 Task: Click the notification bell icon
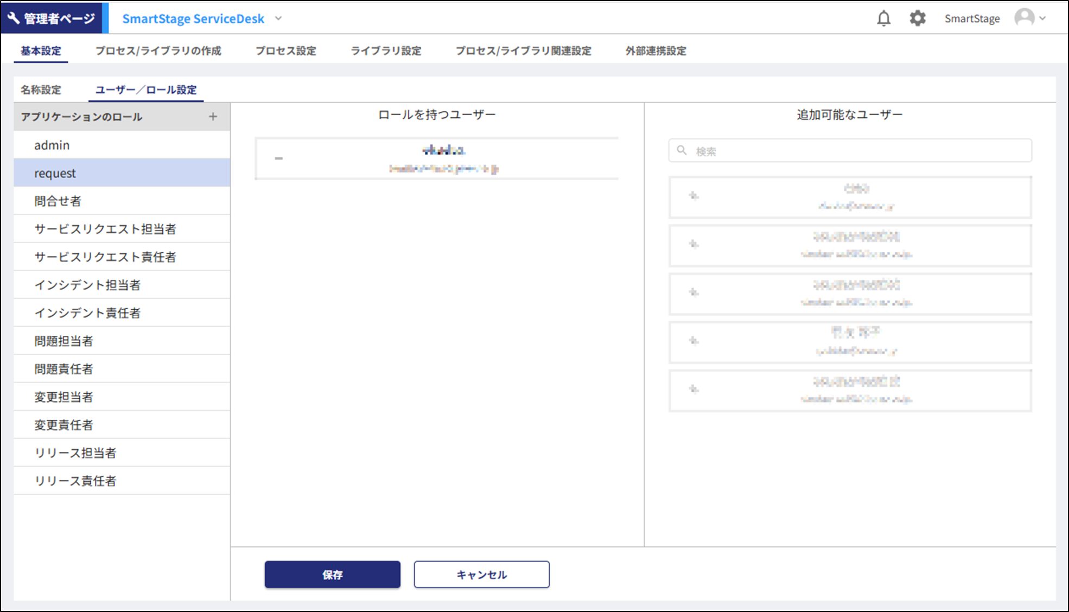(x=883, y=18)
